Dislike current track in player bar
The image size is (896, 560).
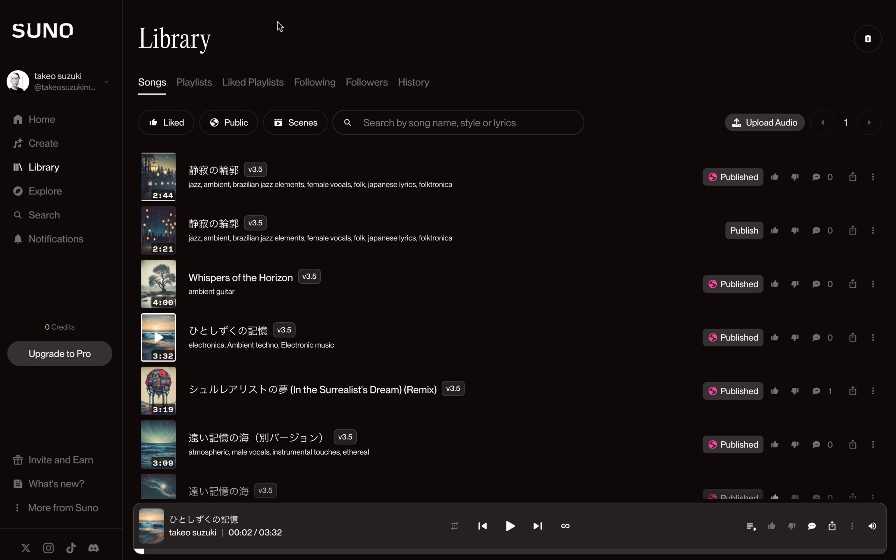[792, 526]
